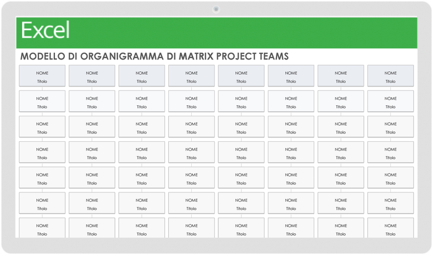
Task: Click the third-row box in the third column
Action: tap(142, 127)
